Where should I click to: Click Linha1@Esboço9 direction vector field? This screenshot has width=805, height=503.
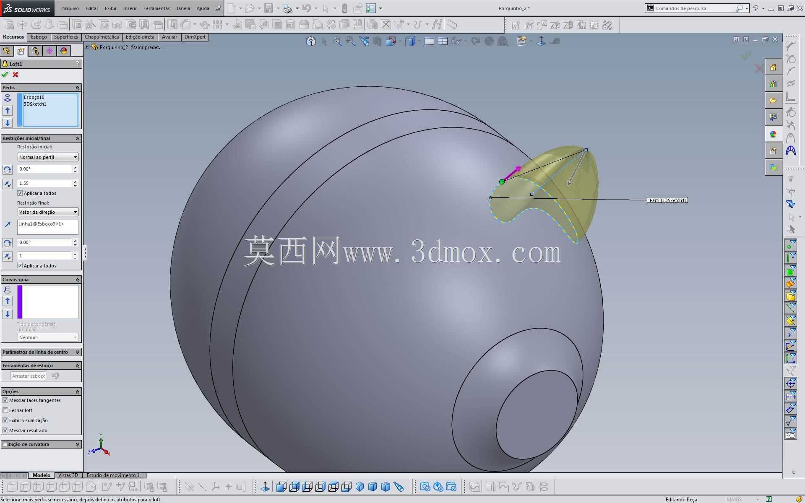(x=48, y=227)
